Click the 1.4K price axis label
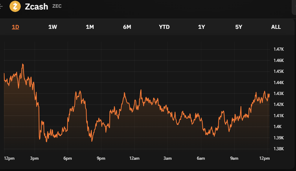This screenshot has width=296, height=171. (278, 127)
